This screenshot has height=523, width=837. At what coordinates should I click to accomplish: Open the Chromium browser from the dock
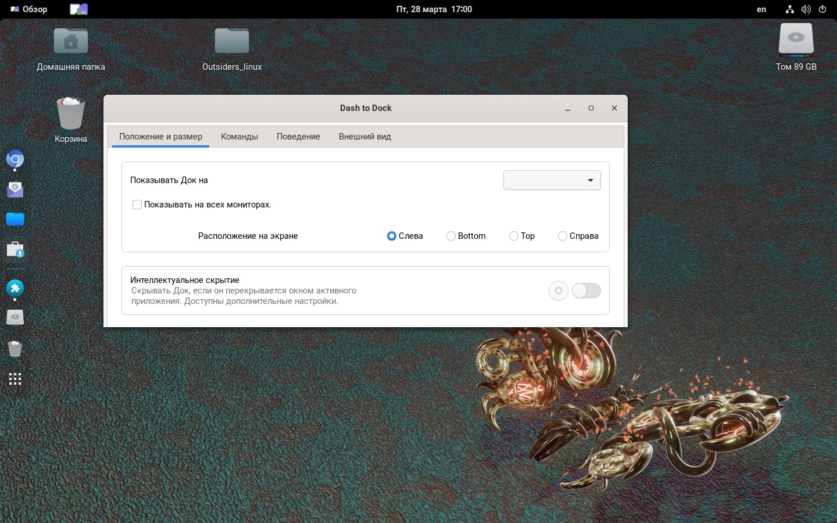(15, 159)
